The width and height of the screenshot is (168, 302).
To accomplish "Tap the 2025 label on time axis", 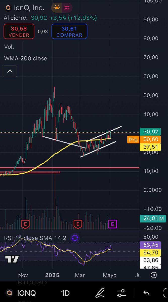I will coord(52,275).
